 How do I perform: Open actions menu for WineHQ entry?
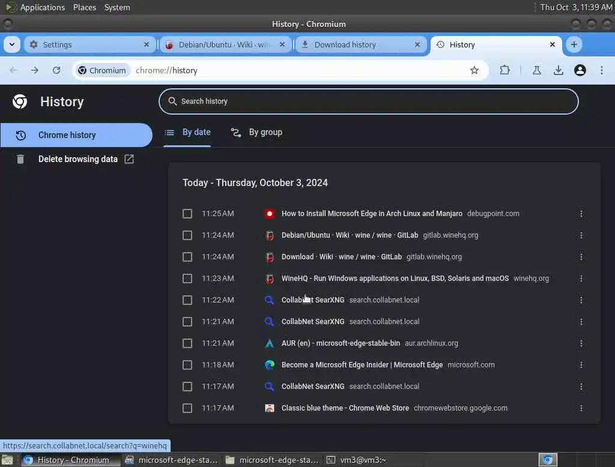[x=581, y=279]
